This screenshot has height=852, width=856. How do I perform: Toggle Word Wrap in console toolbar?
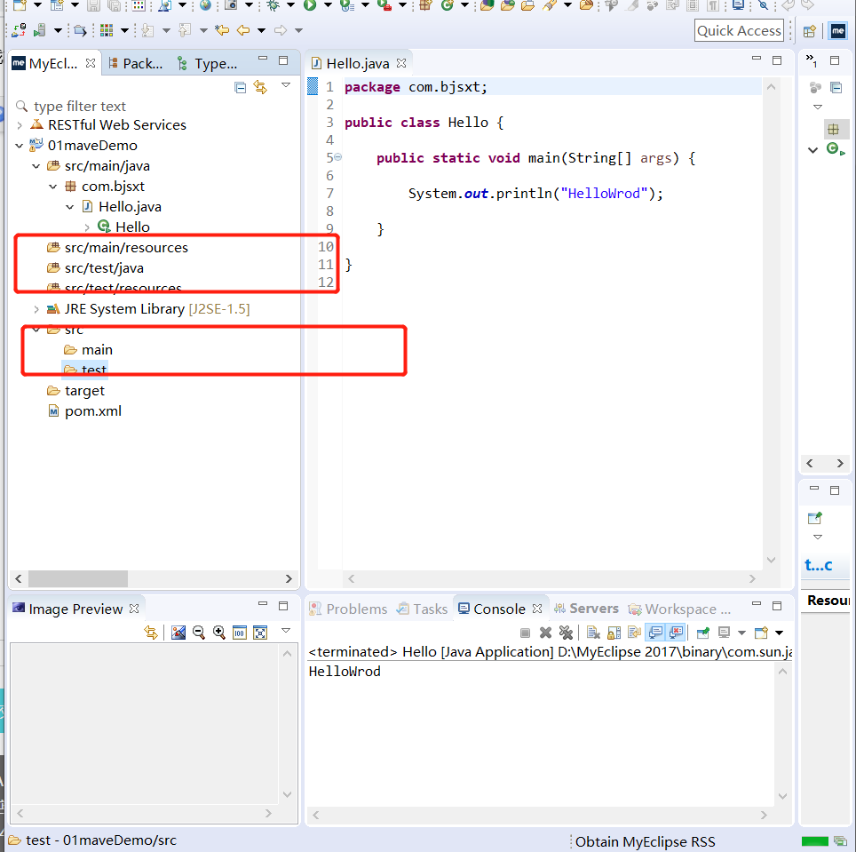[x=635, y=633]
